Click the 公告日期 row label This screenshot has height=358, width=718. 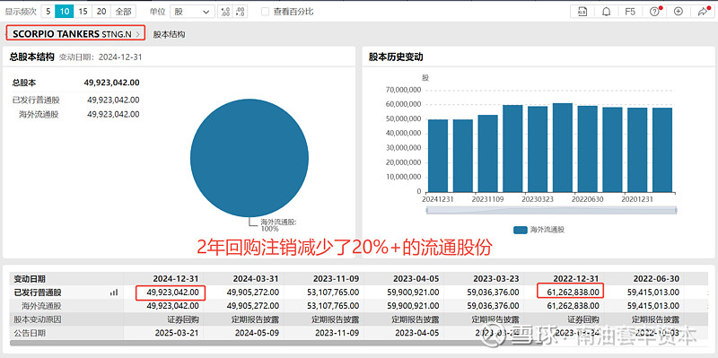coord(30,333)
